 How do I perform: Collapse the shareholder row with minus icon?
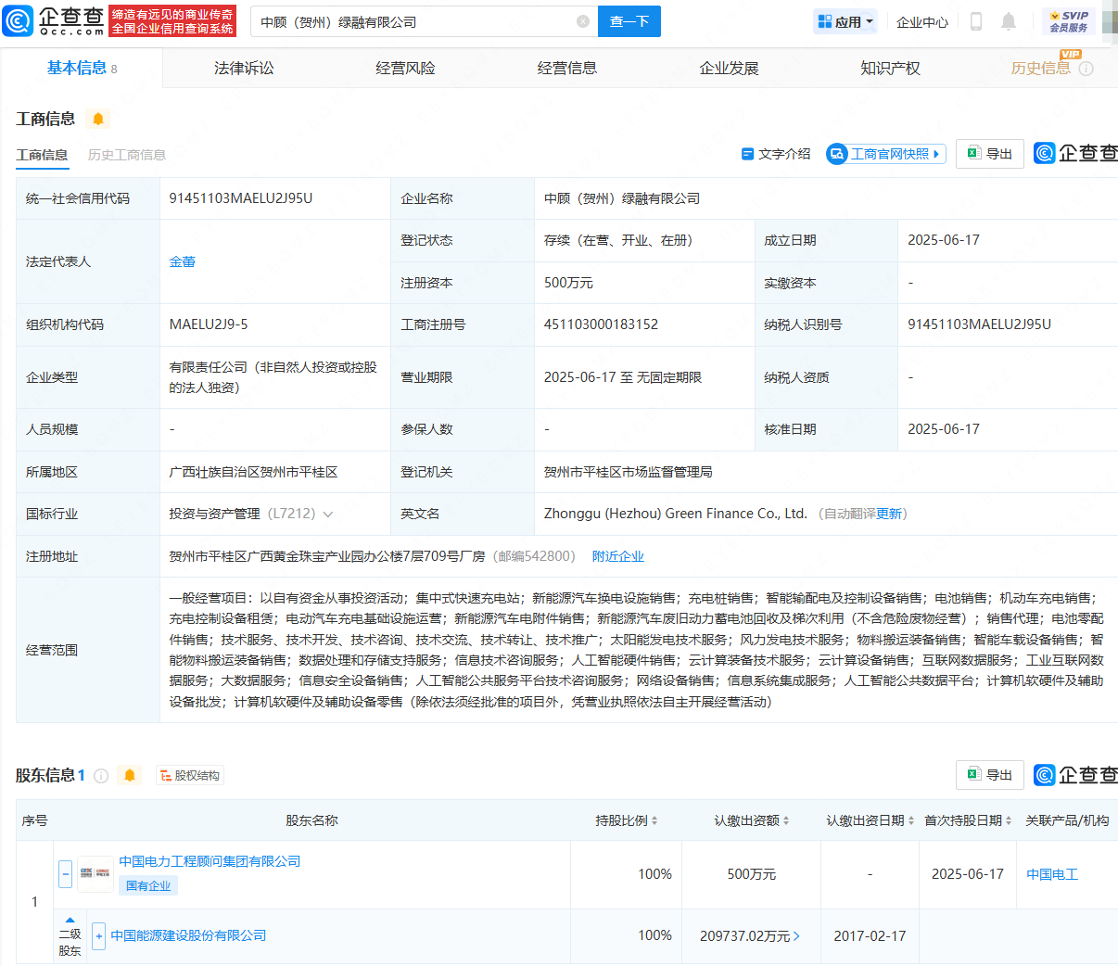pyautogui.click(x=65, y=873)
